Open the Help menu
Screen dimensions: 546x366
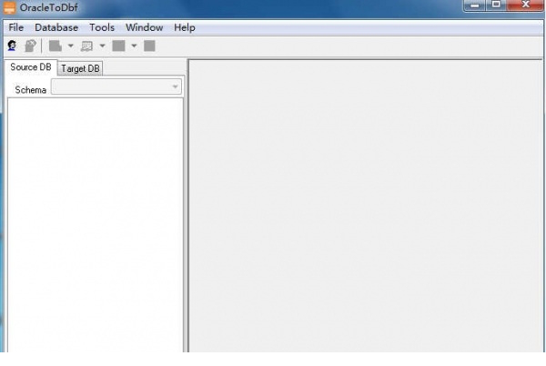(x=185, y=27)
